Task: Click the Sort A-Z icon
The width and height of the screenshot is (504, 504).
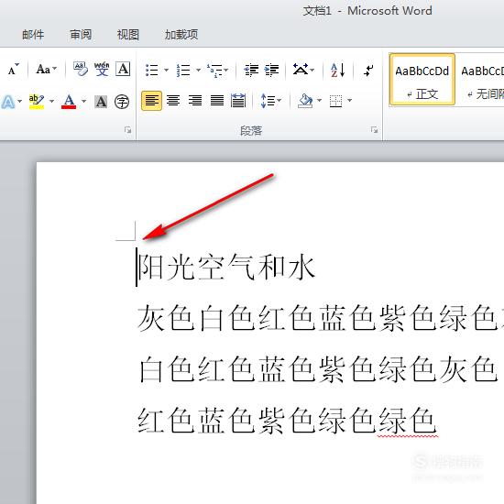Action: (x=338, y=70)
